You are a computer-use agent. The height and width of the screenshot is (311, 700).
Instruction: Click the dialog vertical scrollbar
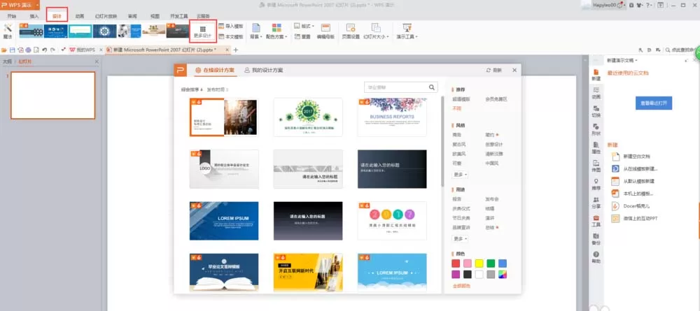[x=442, y=141]
